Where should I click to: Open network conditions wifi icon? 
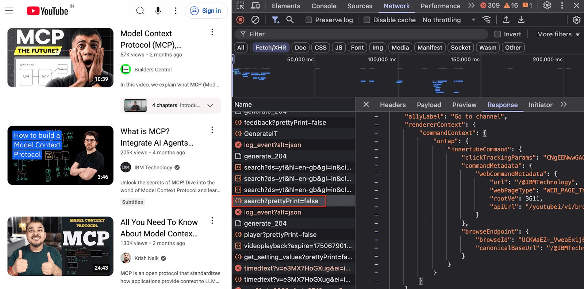coord(487,20)
